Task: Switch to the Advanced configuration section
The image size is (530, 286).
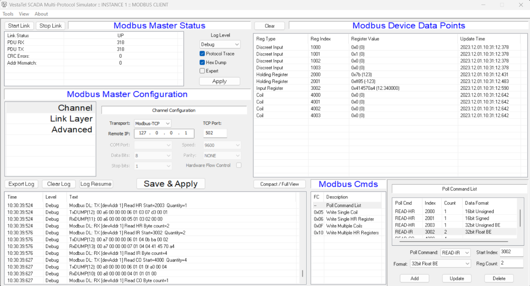Action: pos(72,130)
